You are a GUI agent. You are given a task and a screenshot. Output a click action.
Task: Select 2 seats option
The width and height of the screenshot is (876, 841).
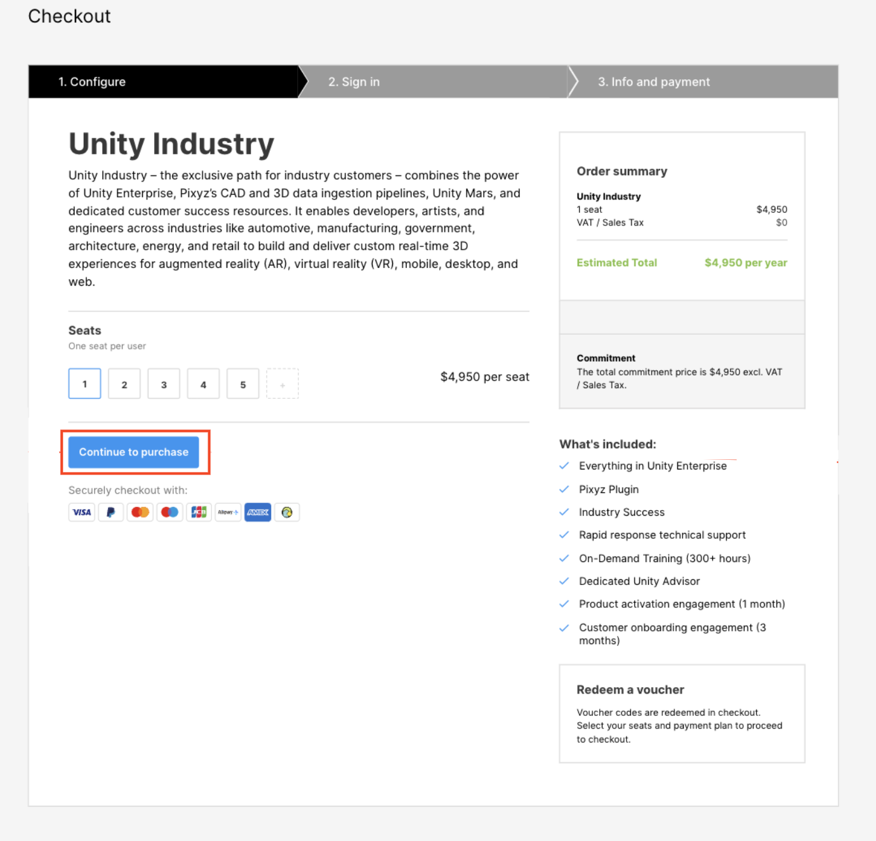click(x=124, y=384)
